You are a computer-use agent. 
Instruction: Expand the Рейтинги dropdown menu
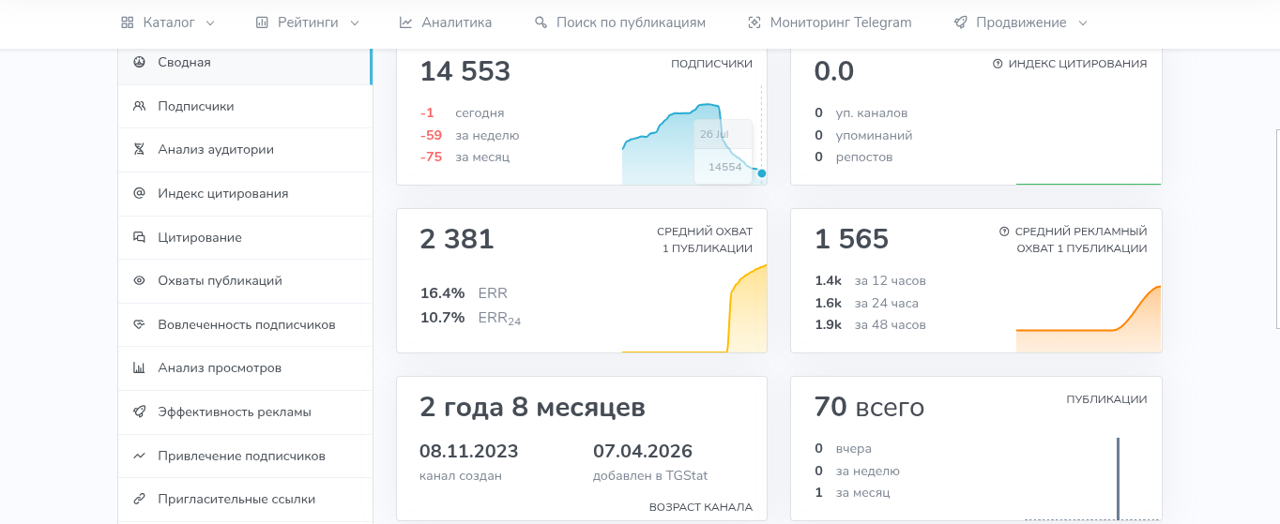(x=308, y=22)
